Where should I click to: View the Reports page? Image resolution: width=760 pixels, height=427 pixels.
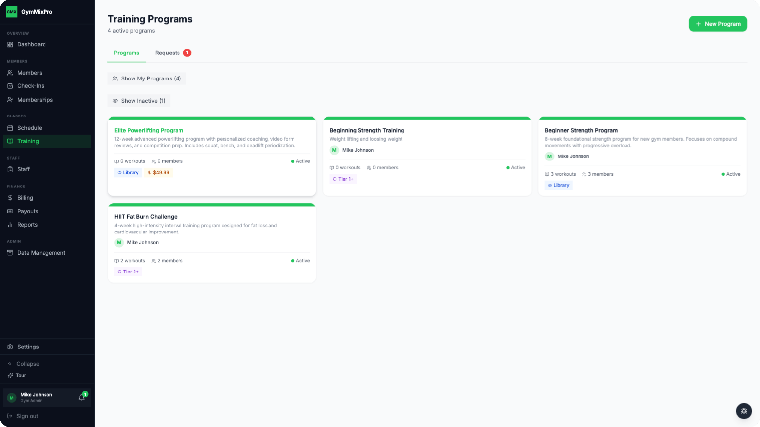(x=27, y=225)
